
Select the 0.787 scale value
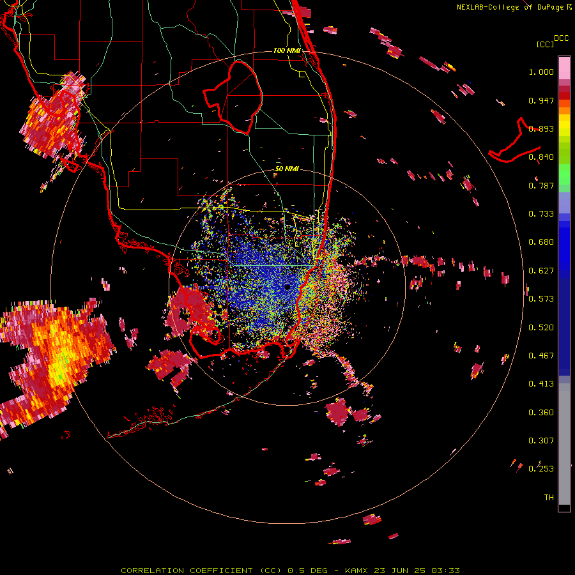point(541,185)
